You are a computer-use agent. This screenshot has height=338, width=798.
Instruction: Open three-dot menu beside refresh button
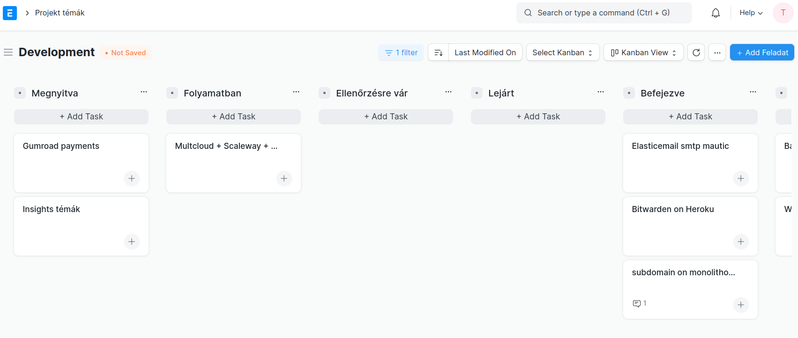717,52
